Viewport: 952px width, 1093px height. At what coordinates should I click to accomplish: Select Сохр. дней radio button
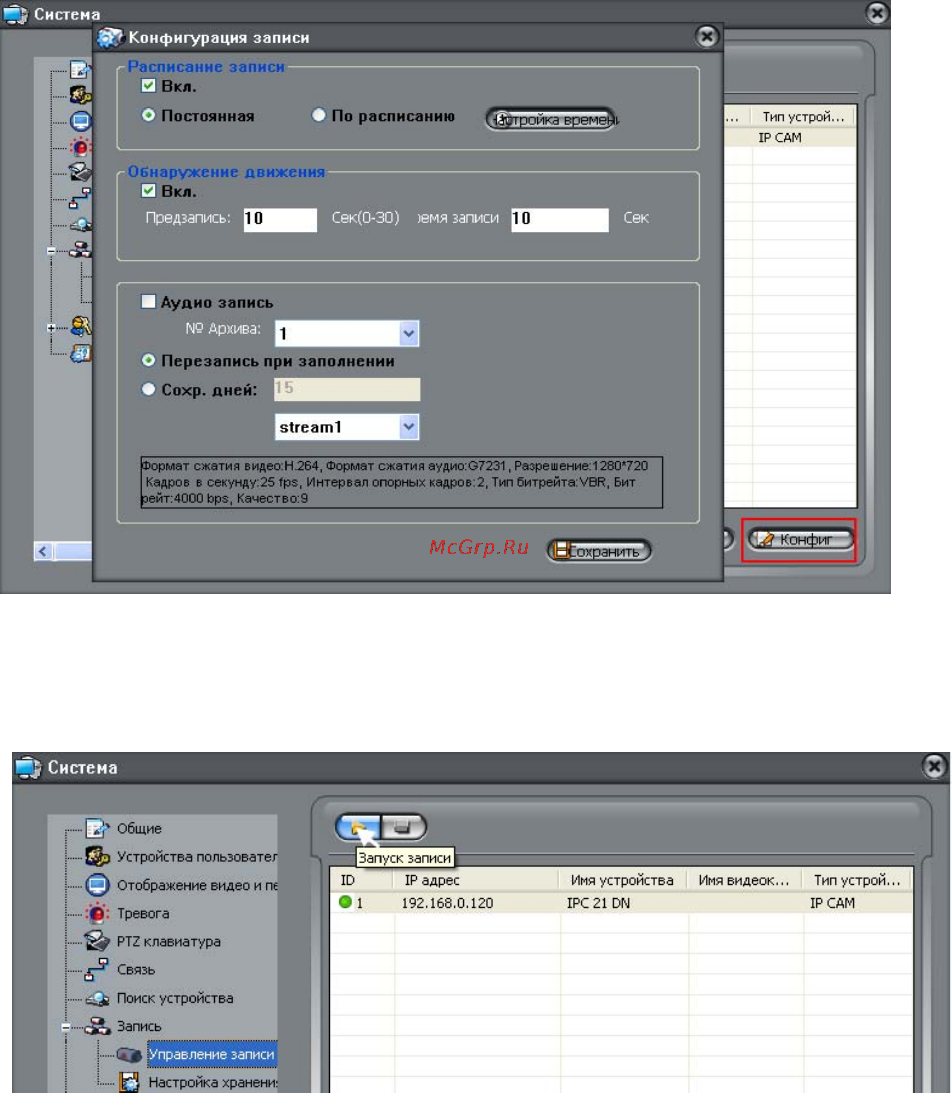148,389
